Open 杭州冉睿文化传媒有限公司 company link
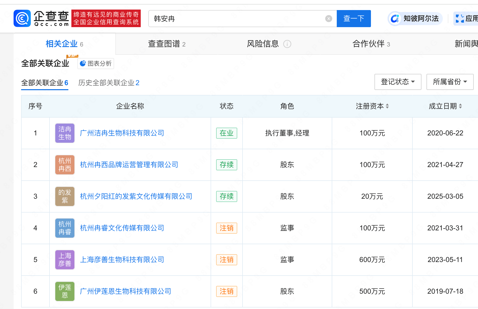Viewport: 478px width, 309px height. point(122,228)
